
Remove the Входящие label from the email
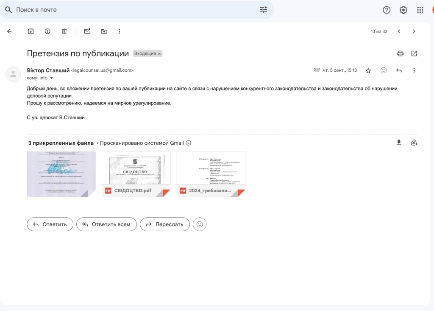pyautogui.click(x=159, y=54)
